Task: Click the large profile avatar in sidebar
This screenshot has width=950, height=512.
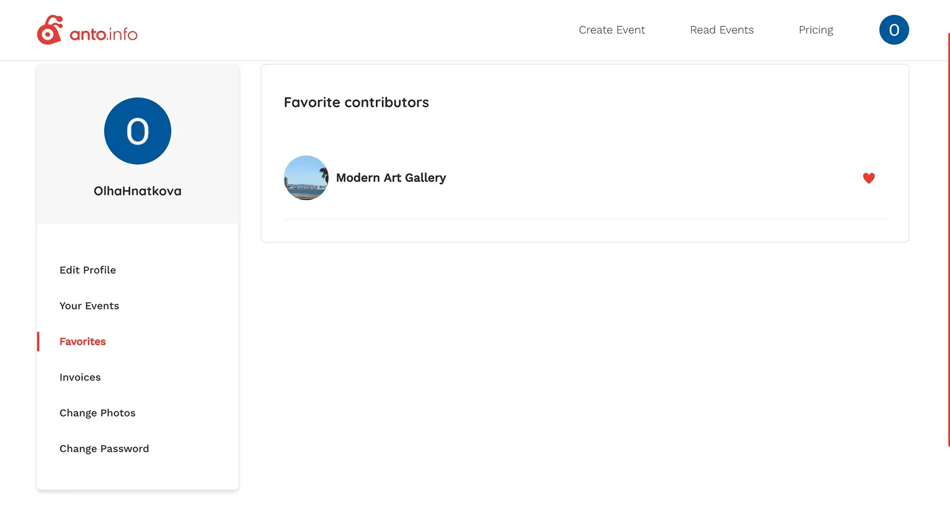Action: pos(137,131)
